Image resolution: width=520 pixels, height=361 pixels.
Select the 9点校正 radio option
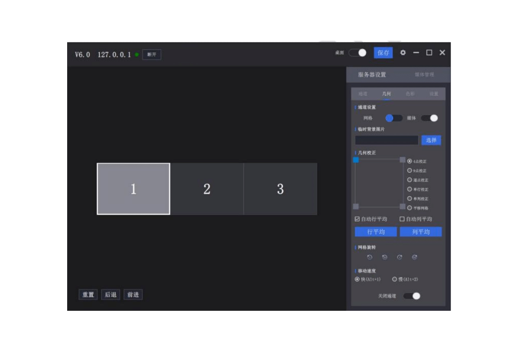tap(409, 171)
